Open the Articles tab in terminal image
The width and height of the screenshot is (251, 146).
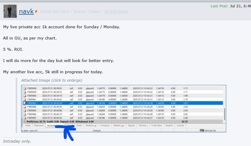143,125
